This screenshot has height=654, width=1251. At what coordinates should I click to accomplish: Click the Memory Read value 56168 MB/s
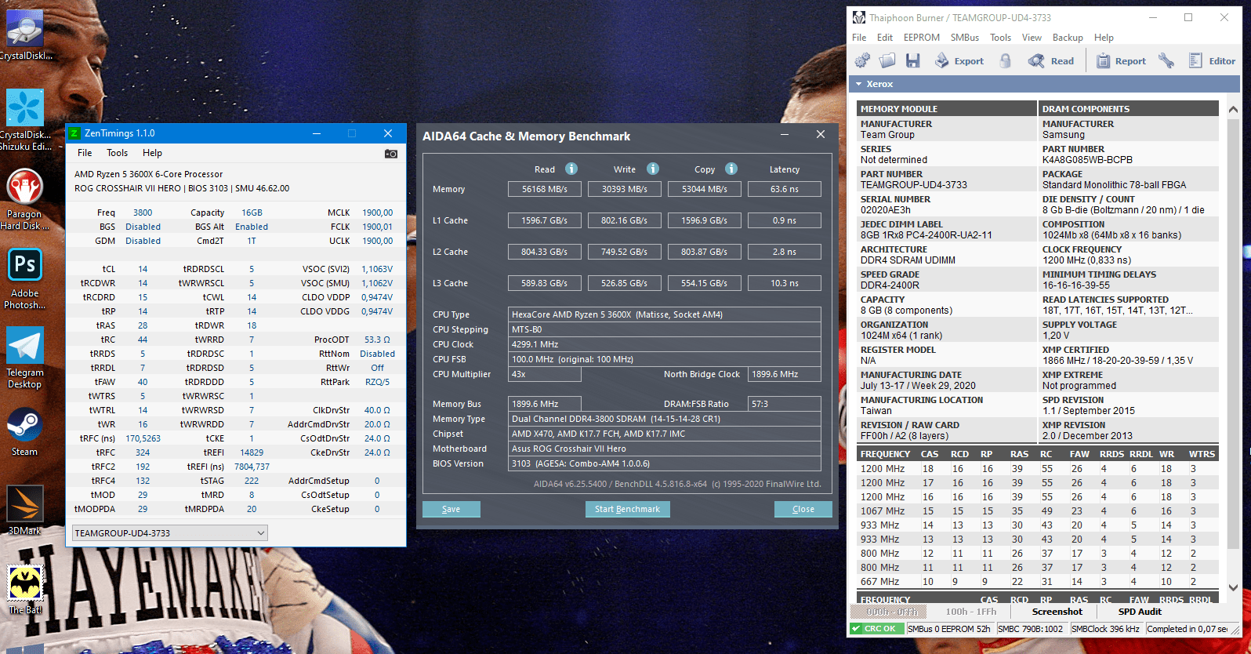click(x=545, y=189)
